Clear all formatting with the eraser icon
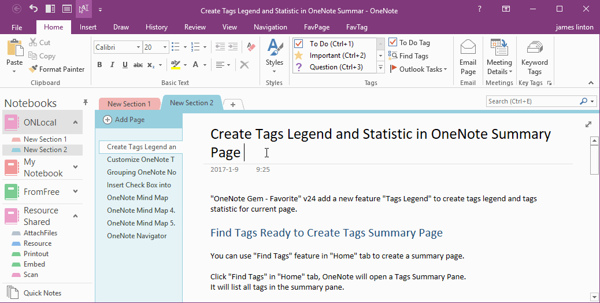The image size is (600, 303). pos(251,47)
